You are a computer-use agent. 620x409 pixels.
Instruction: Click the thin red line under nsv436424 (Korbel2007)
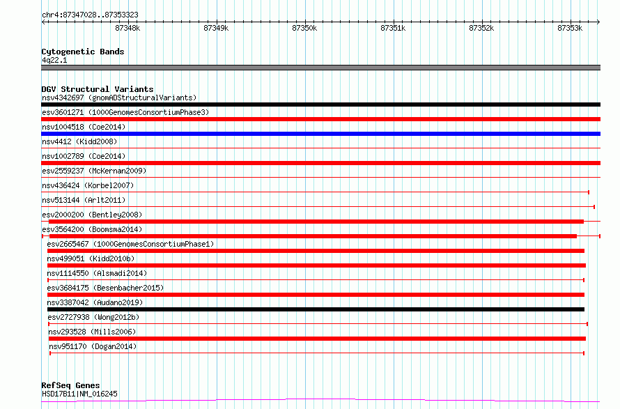(315, 192)
